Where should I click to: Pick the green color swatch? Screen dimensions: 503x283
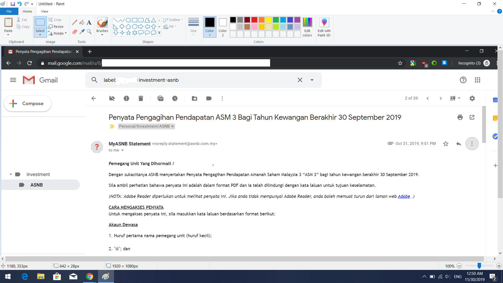[x=276, y=20]
